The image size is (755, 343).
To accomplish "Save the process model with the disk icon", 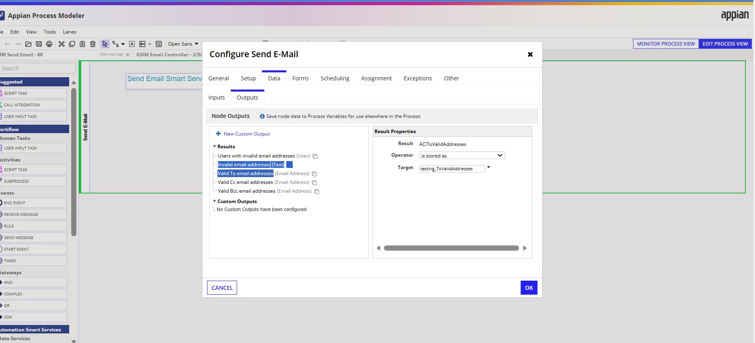I will [x=39, y=44].
